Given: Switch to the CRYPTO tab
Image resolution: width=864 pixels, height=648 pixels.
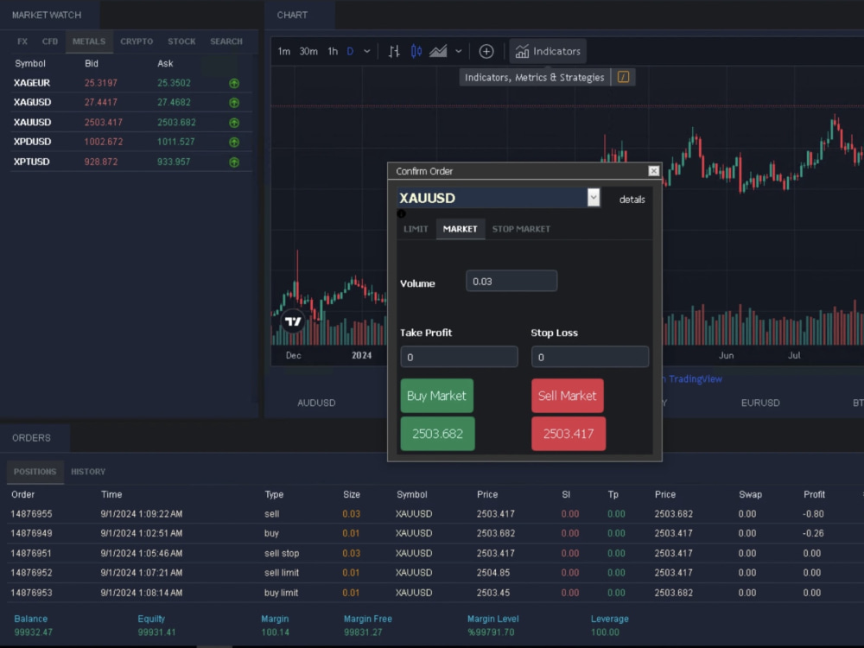Looking at the screenshot, I should pos(137,41).
